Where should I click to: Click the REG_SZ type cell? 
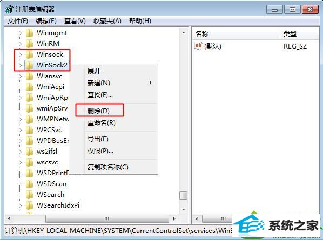click(x=295, y=46)
